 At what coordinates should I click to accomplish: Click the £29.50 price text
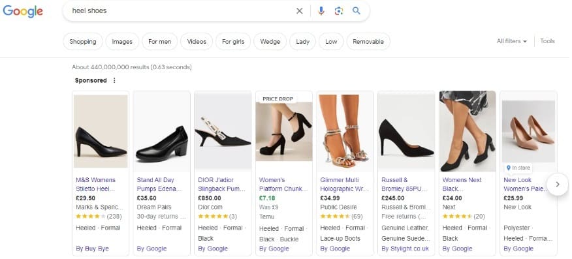(x=86, y=198)
